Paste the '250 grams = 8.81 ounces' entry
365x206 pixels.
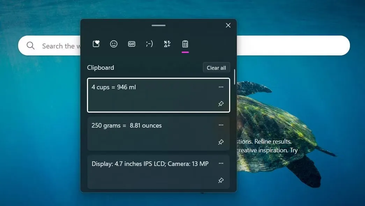coord(159,133)
